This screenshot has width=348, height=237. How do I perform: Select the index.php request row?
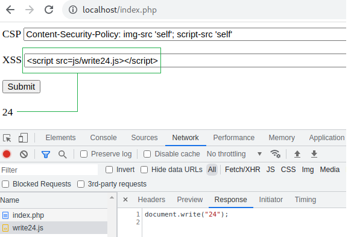(54, 215)
